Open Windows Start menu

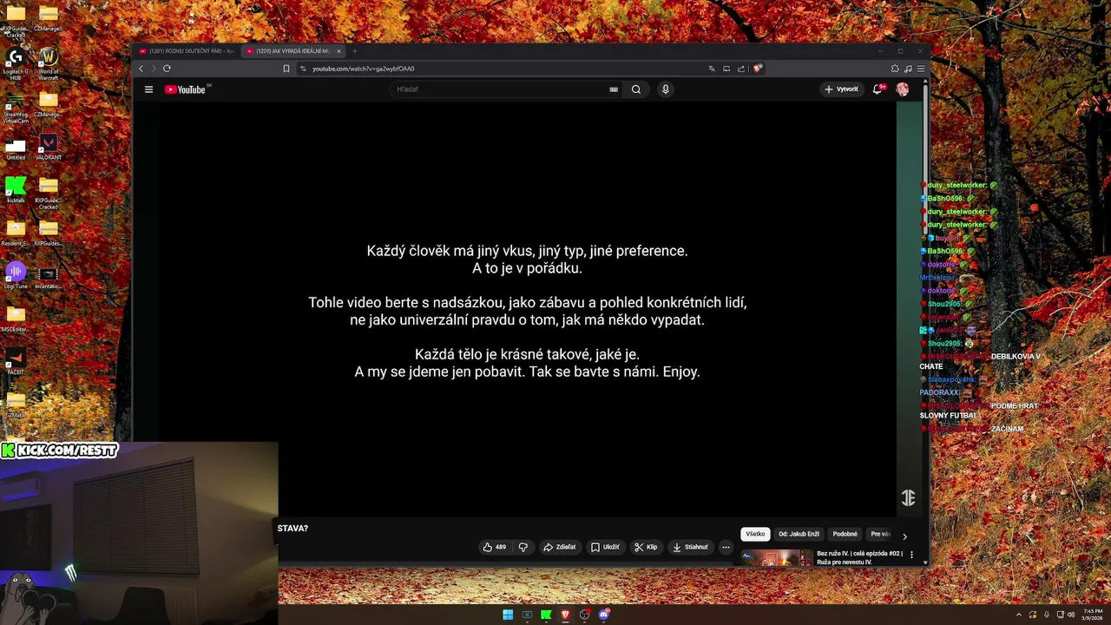[x=508, y=615]
